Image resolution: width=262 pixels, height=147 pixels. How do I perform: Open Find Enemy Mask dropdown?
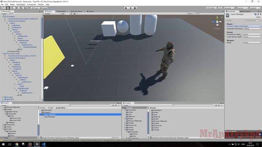[x=252, y=34]
